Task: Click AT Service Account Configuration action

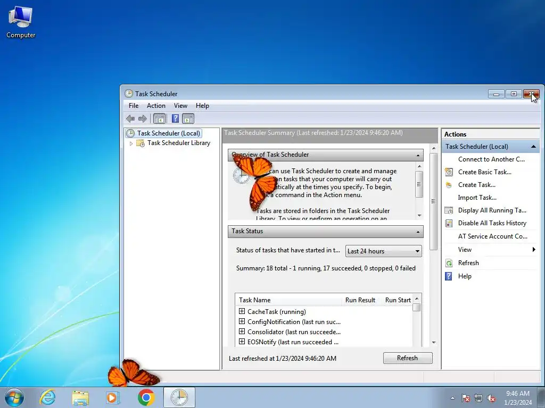Action: 492,236
